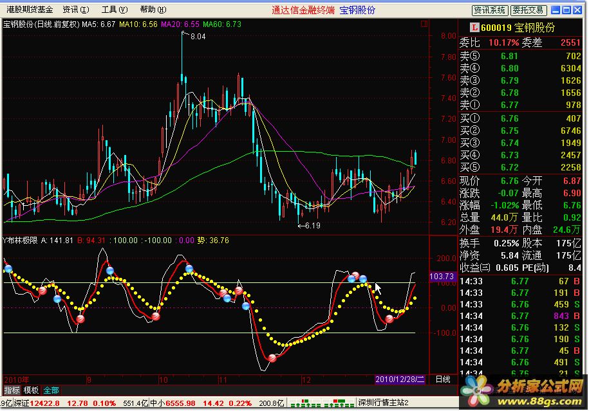The image size is (589, 411).
Task: Click the 6.19 low price label
Action: [x=313, y=226]
